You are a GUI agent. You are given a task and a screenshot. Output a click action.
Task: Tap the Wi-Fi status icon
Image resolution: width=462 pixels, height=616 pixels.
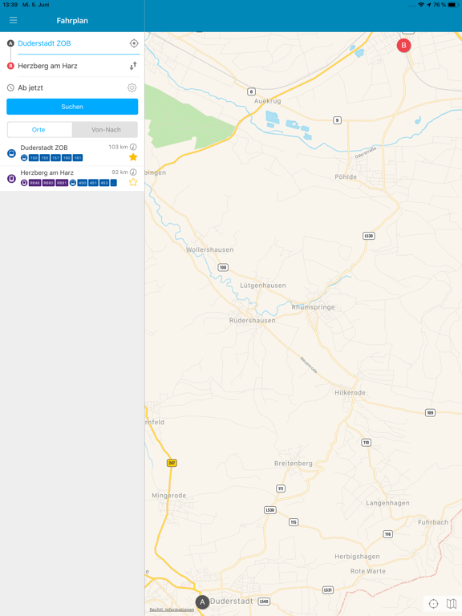[421, 5]
